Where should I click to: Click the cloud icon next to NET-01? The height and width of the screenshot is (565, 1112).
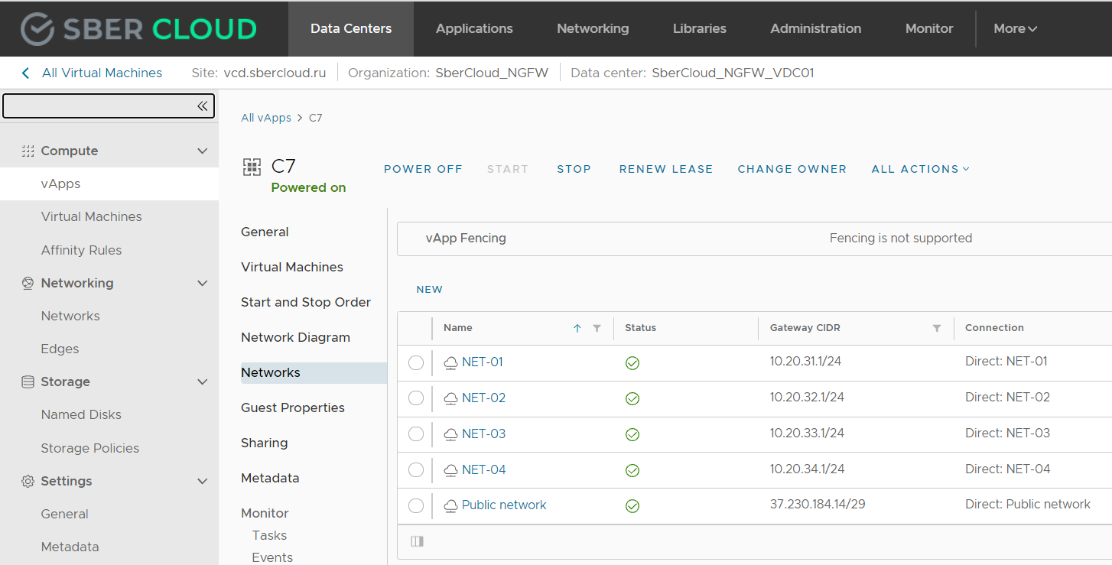[x=451, y=362]
